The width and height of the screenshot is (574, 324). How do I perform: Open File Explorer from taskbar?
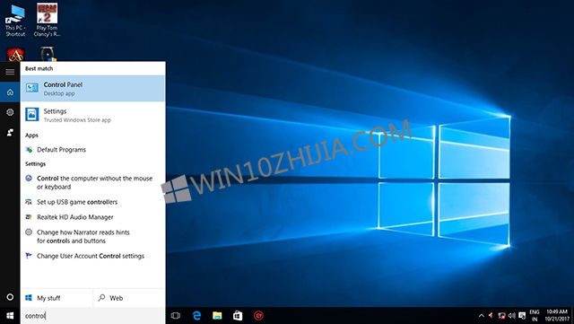point(217,316)
